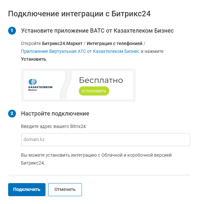Click the heading Подключение интеграции с Битрикс24
The image size is (198, 204).
[x=79, y=14]
